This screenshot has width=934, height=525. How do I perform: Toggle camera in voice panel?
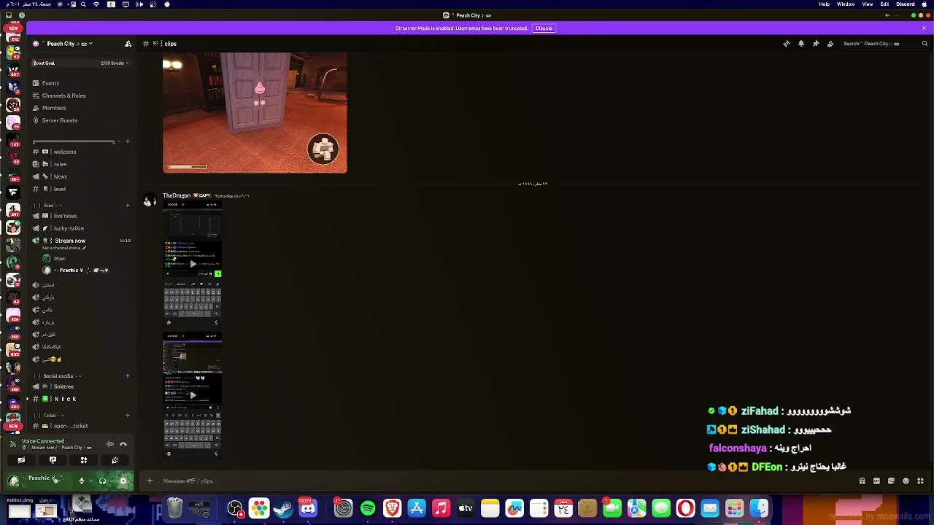[21, 460]
